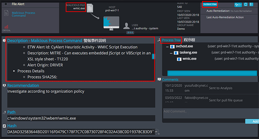Image resolution: width=259 pixels, height=139 pixels.
Task: Click the Recommendation section icon
Action: click(x=4, y=86)
